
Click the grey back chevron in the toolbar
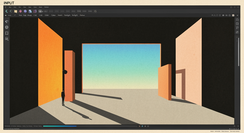(11, 11)
